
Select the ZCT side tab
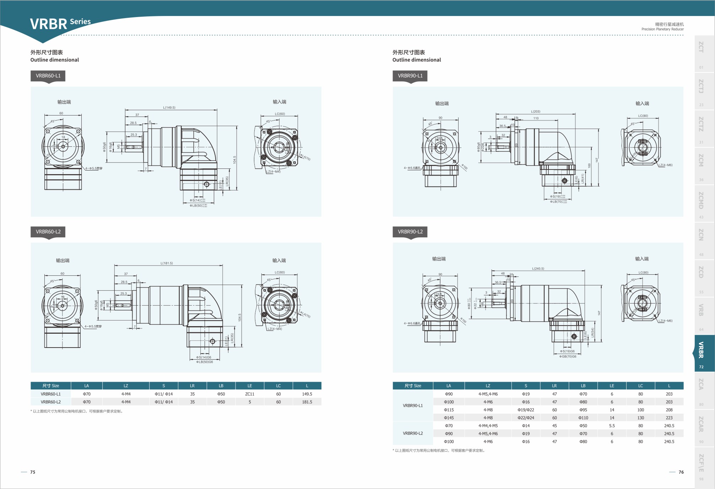[705, 54]
